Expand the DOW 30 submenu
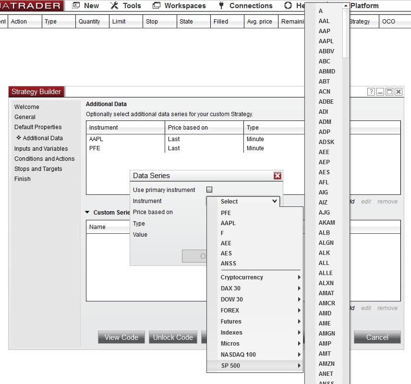 (255, 300)
